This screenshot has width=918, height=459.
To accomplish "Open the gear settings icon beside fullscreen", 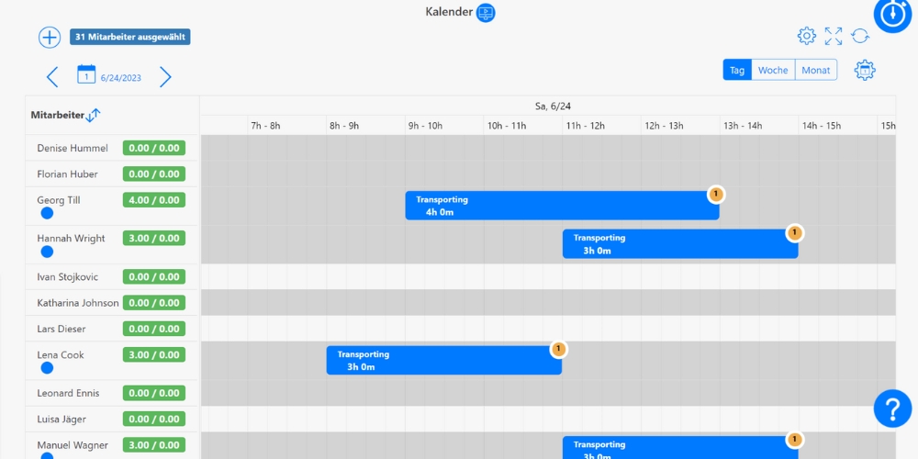I will (x=807, y=36).
